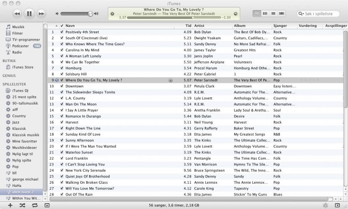The height and width of the screenshot is (209, 348).
Task: Sort the list by Vurdering column
Action: (310, 26)
